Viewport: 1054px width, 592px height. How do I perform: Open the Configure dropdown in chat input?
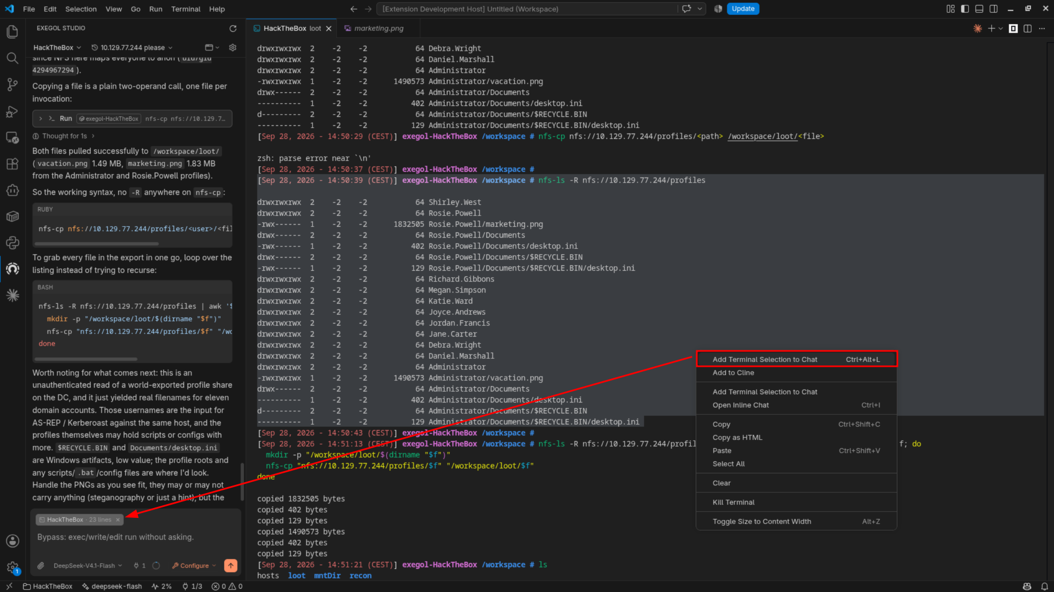coord(194,566)
